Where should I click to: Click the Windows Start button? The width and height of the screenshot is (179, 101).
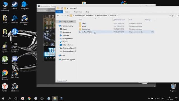coord(3,98)
